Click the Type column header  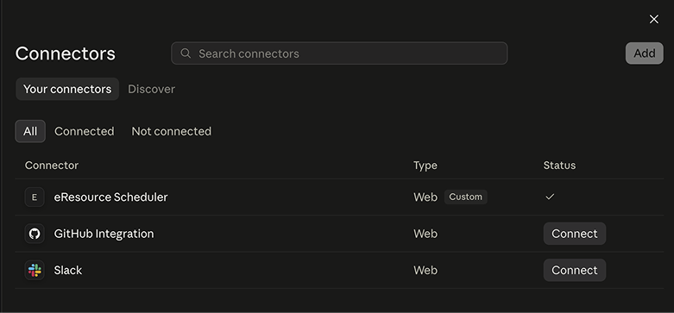coord(425,166)
